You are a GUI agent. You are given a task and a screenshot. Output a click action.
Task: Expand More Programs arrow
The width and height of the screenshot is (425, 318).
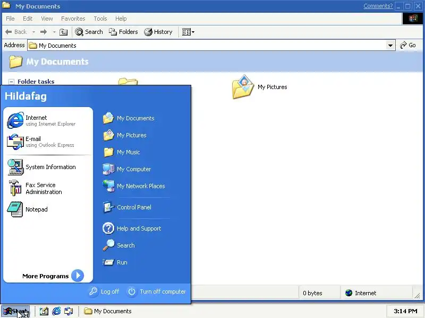tap(78, 276)
